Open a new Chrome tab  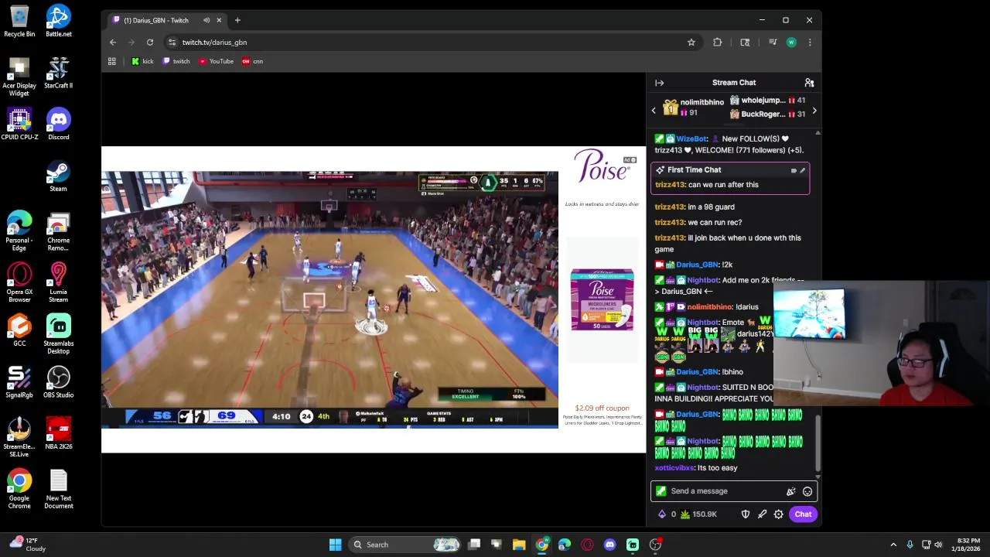pos(237,20)
